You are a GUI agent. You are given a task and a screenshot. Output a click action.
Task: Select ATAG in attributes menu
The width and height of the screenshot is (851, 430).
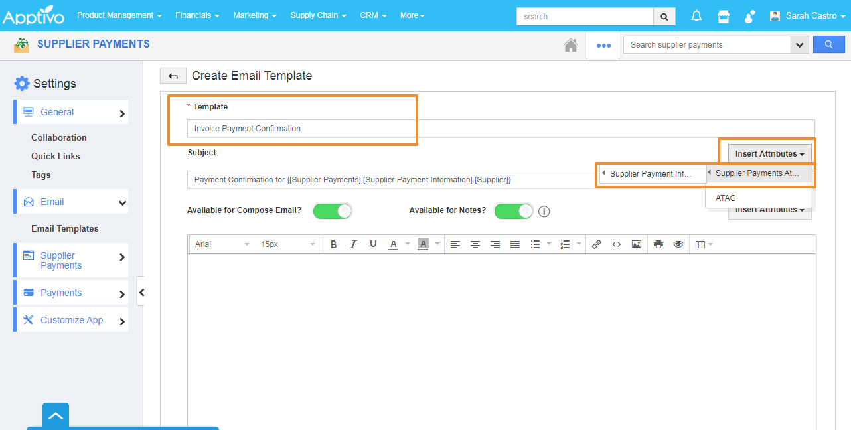tap(759, 198)
